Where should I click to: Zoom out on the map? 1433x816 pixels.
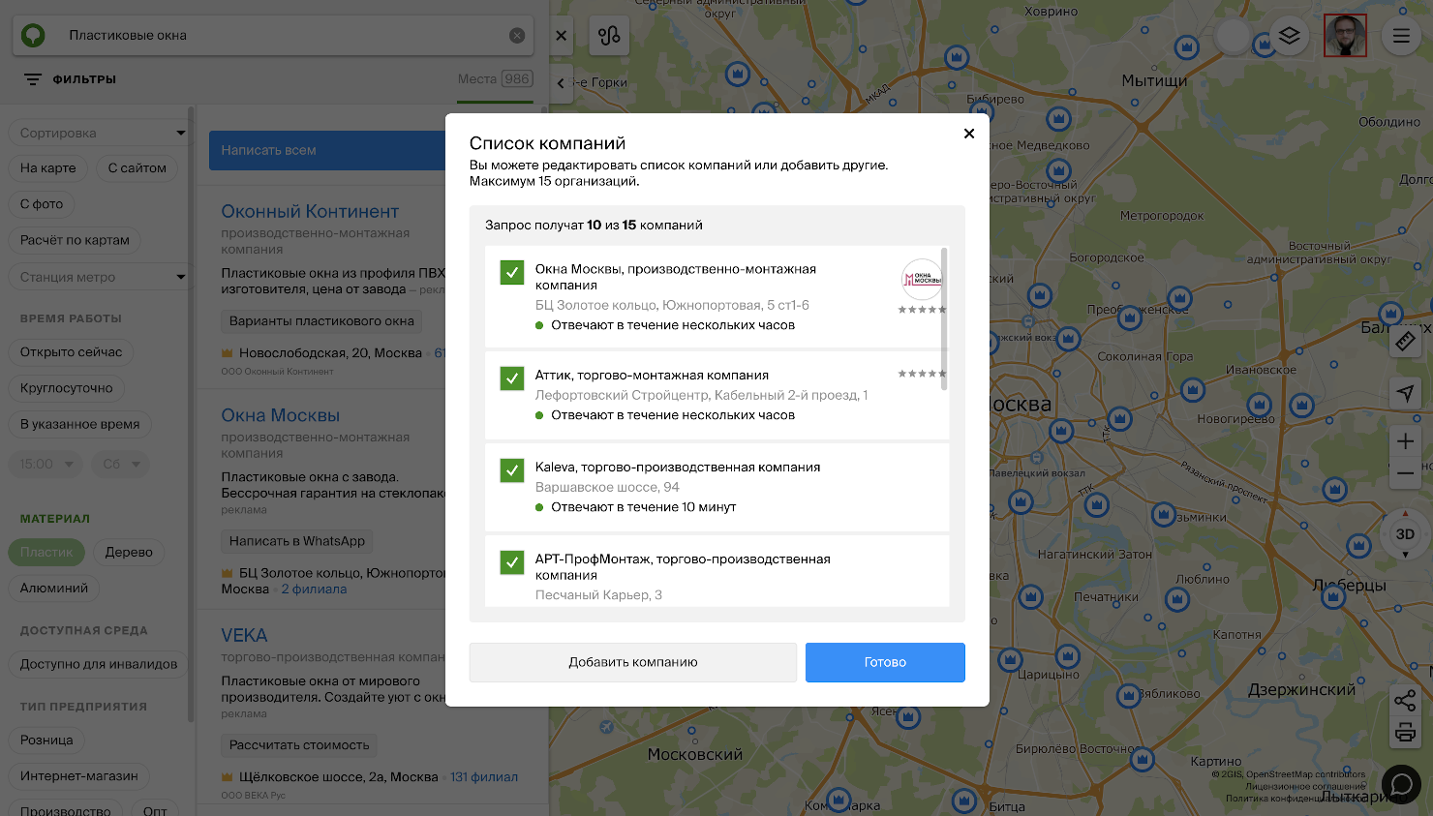click(x=1406, y=473)
